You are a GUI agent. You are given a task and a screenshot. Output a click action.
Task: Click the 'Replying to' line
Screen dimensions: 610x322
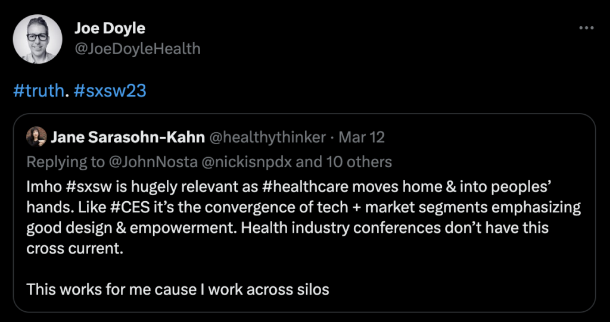click(209, 162)
